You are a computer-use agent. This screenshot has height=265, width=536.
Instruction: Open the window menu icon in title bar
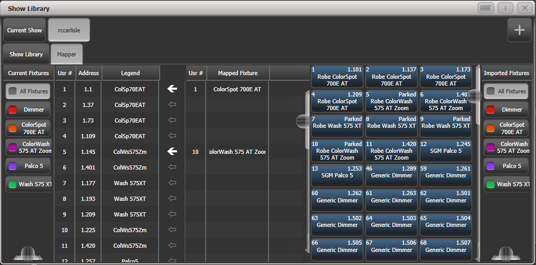[x=485, y=8]
